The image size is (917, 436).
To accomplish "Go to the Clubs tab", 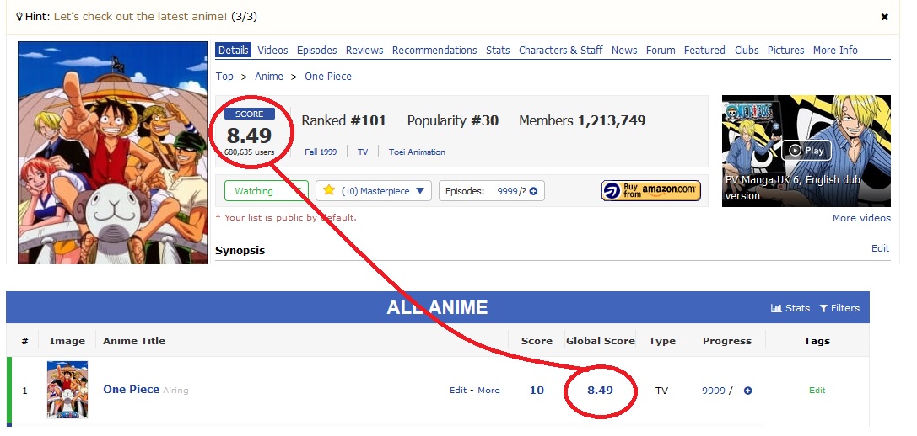I will click(x=747, y=51).
